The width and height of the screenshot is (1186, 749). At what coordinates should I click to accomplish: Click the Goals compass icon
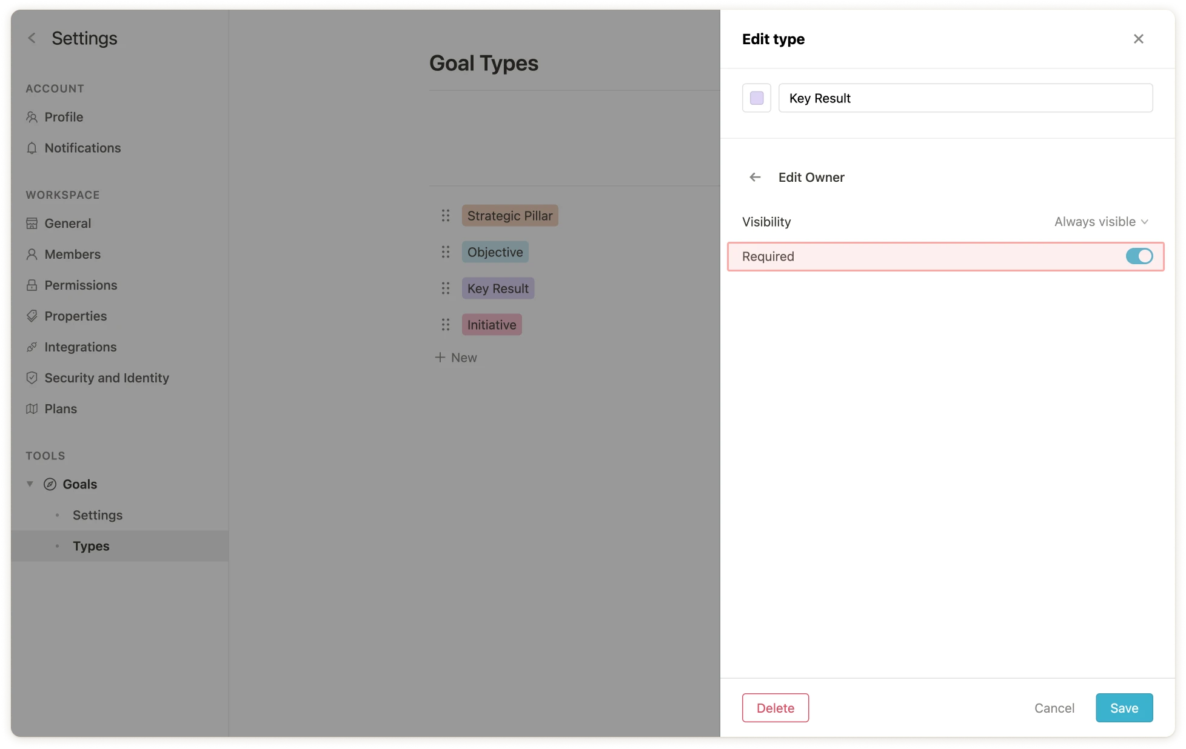click(x=50, y=484)
